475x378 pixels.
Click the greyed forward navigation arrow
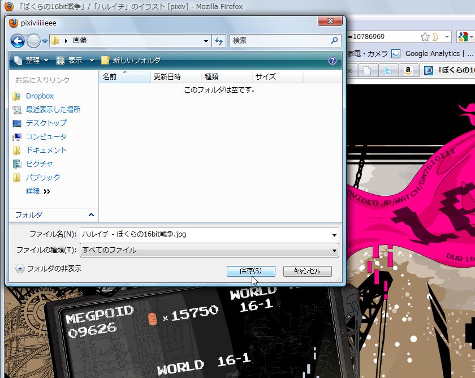click(x=33, y=41)
